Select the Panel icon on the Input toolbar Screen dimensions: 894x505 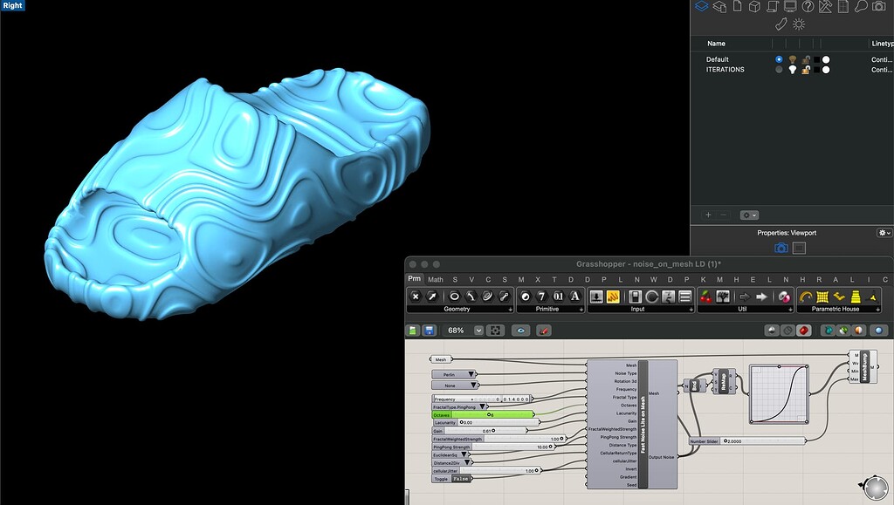click(684, 296)
